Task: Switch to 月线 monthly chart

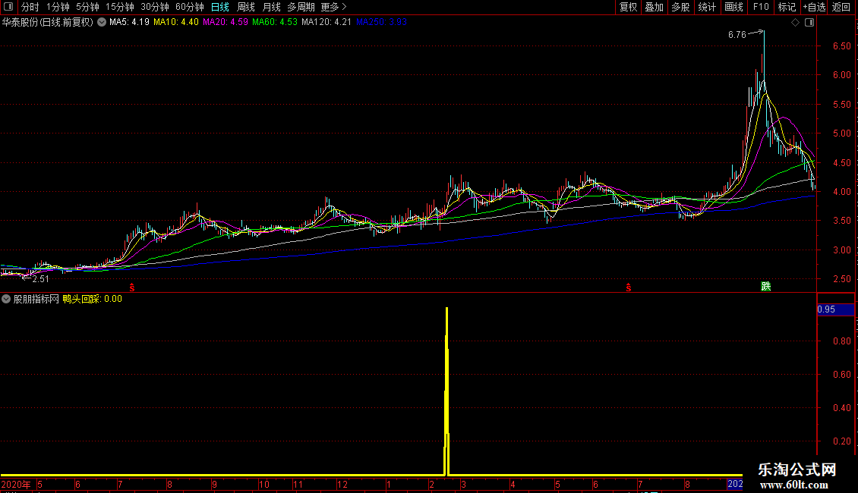Action: pyautogui.click(x=271, y=7)
